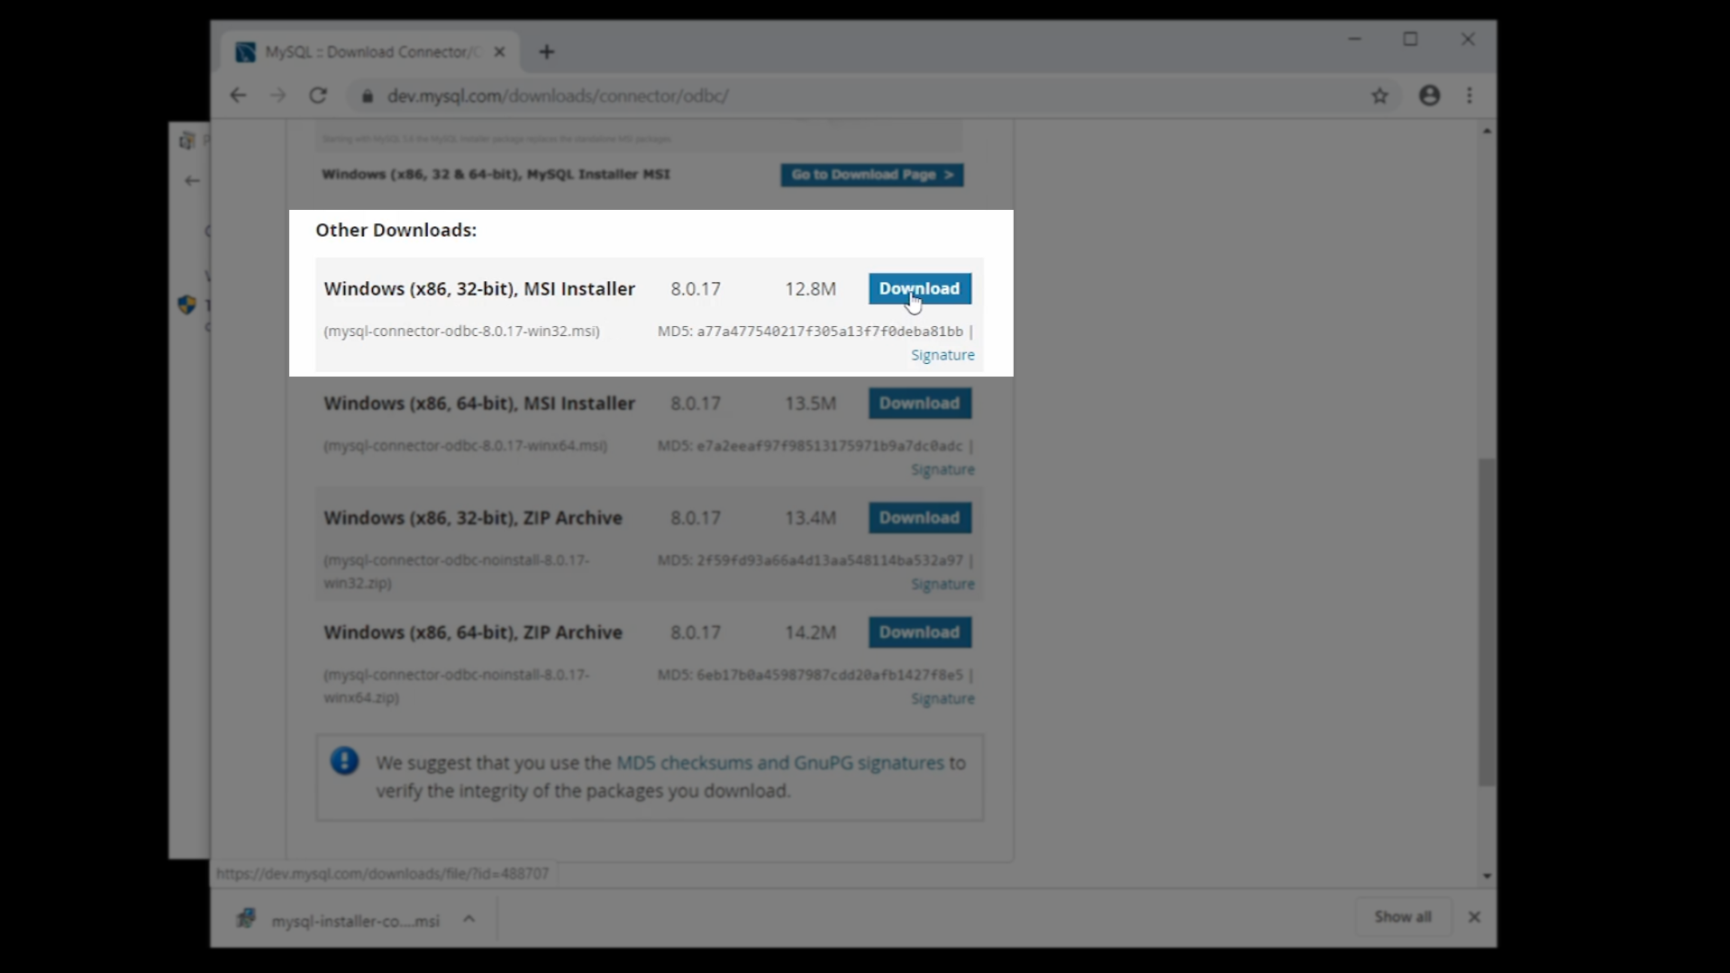Reload the page with refresh icon

coord(318,95)
